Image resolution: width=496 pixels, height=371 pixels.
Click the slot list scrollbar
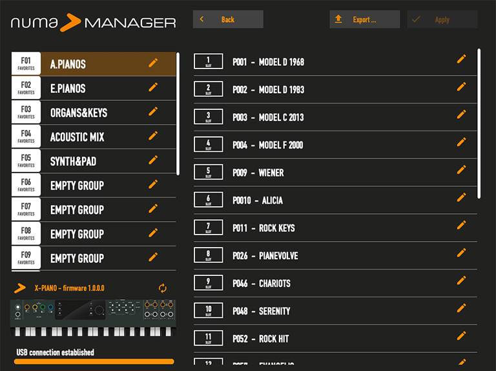pyautogui.click(x=479, y=123)
